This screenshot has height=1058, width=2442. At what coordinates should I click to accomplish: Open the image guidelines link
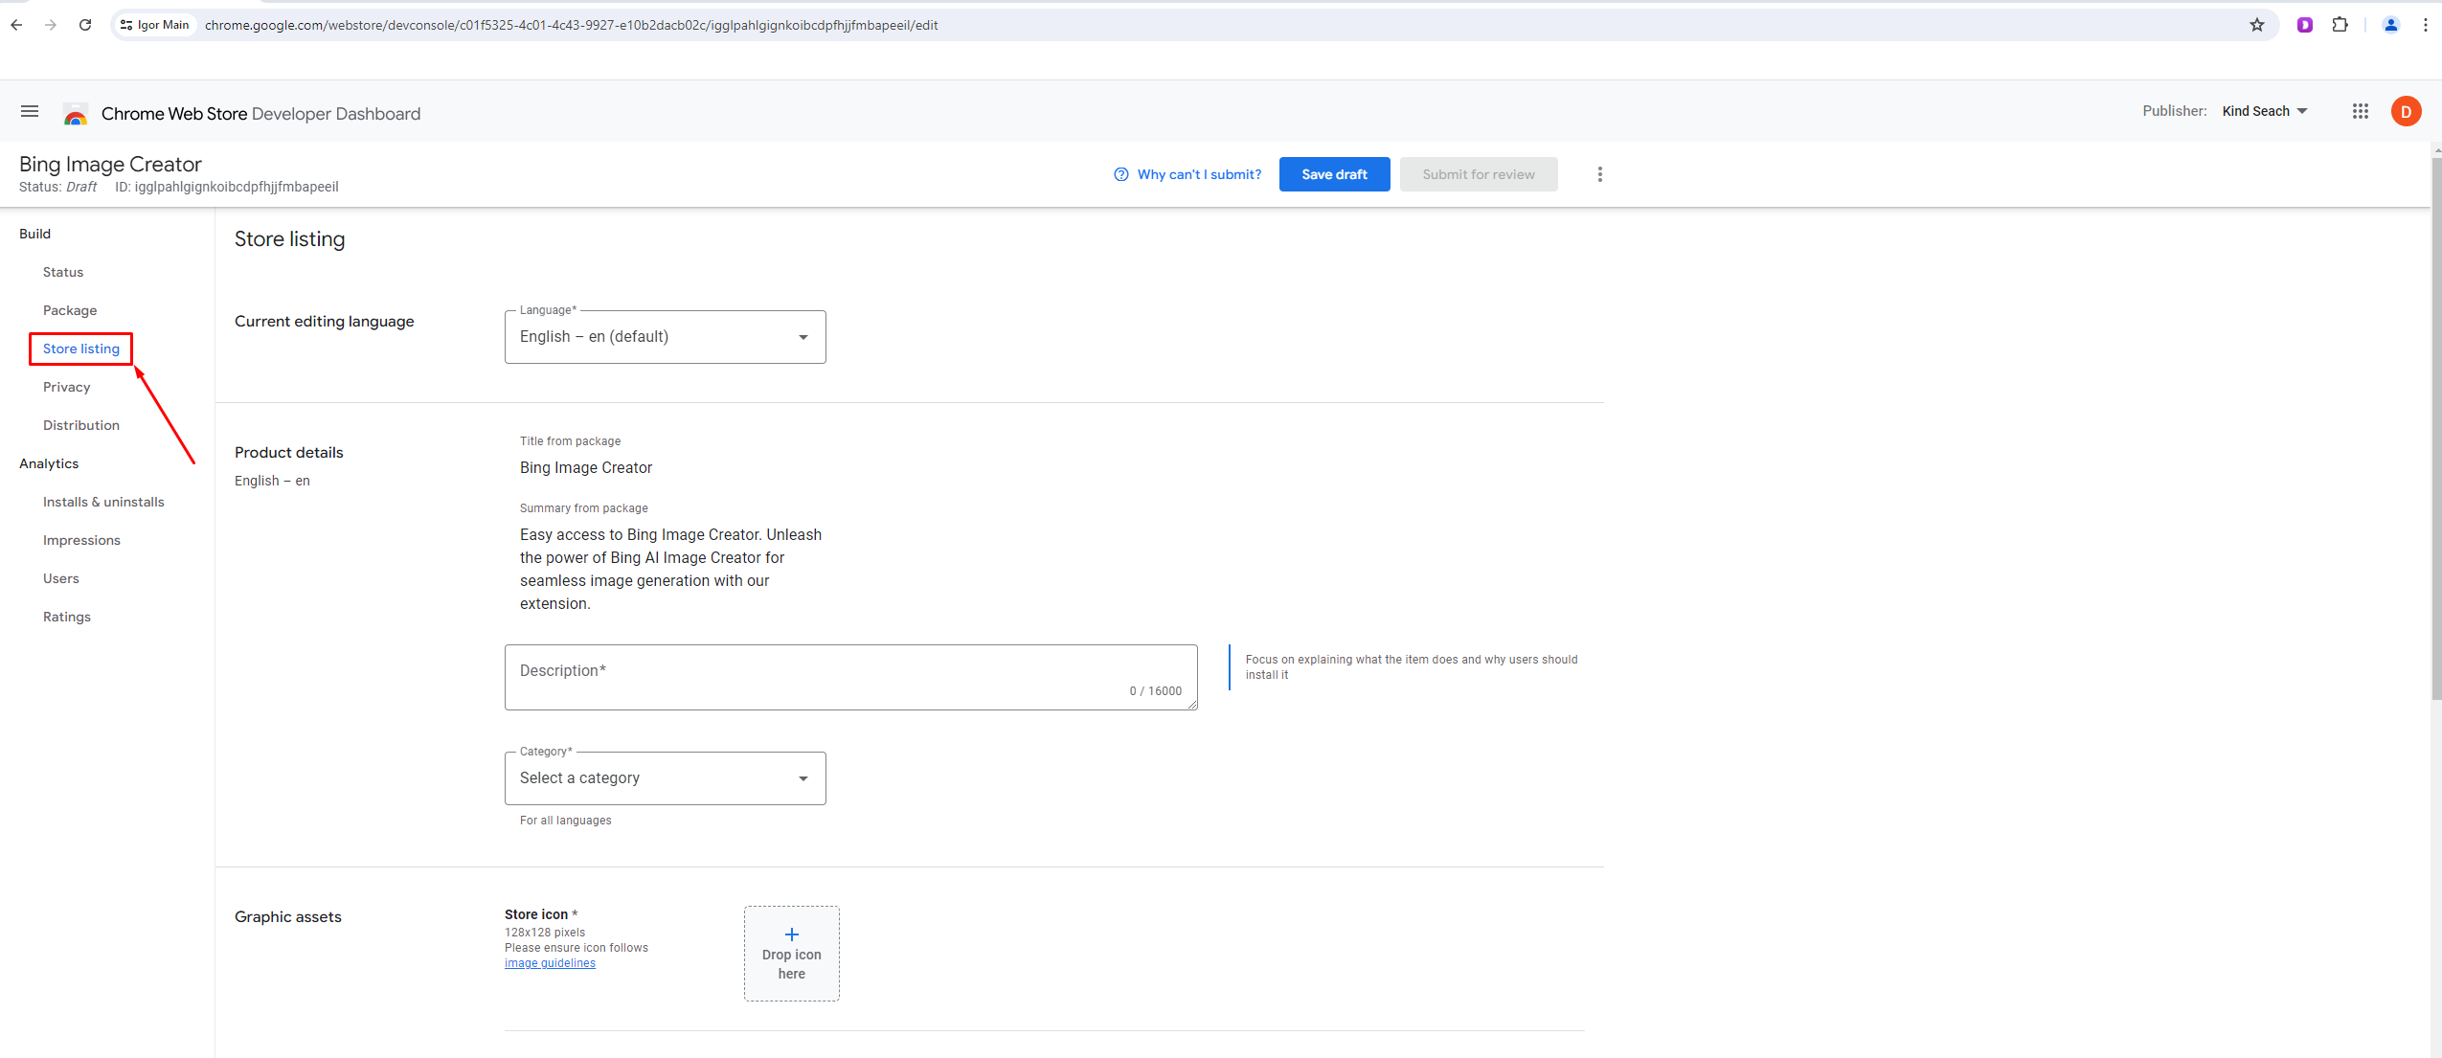coord(550,963)
